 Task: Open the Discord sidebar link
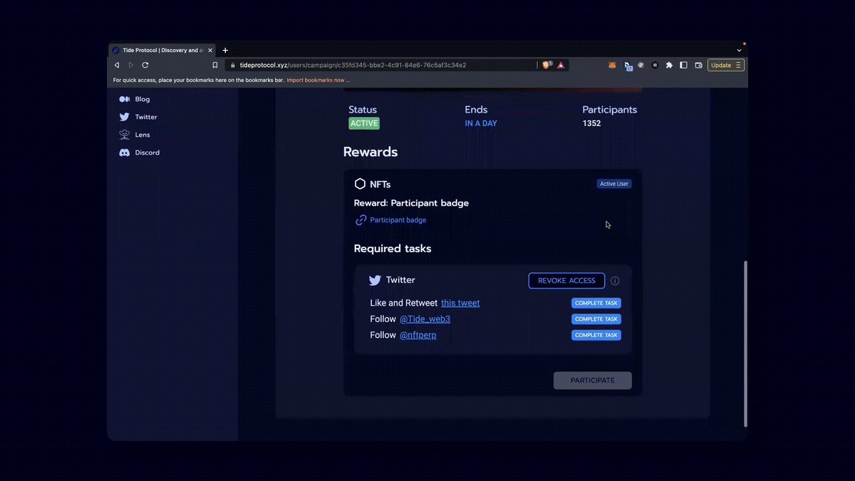tap(147, 152)
